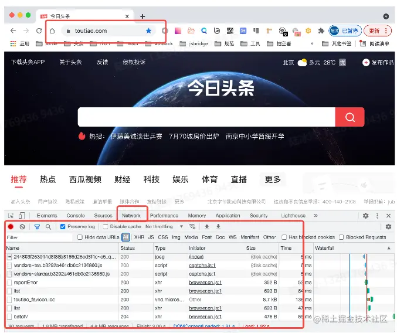Open network conditions wifi icon
Viewport: 397px width, 333px height.
pyautogui.click(x=192, y=226)
